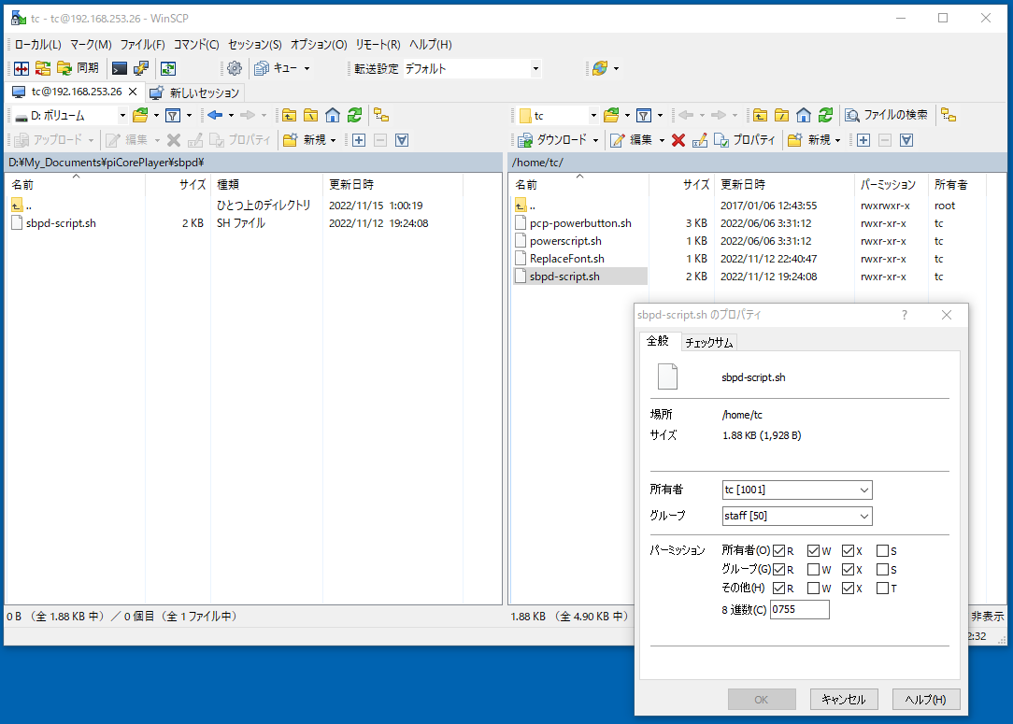
Task: Toggle group W permission checkbox
Action: click(x=813, y=570)
